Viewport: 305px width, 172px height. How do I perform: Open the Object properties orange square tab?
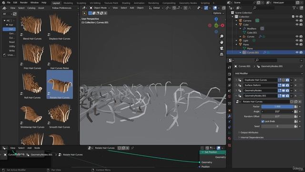click(230, 110)
